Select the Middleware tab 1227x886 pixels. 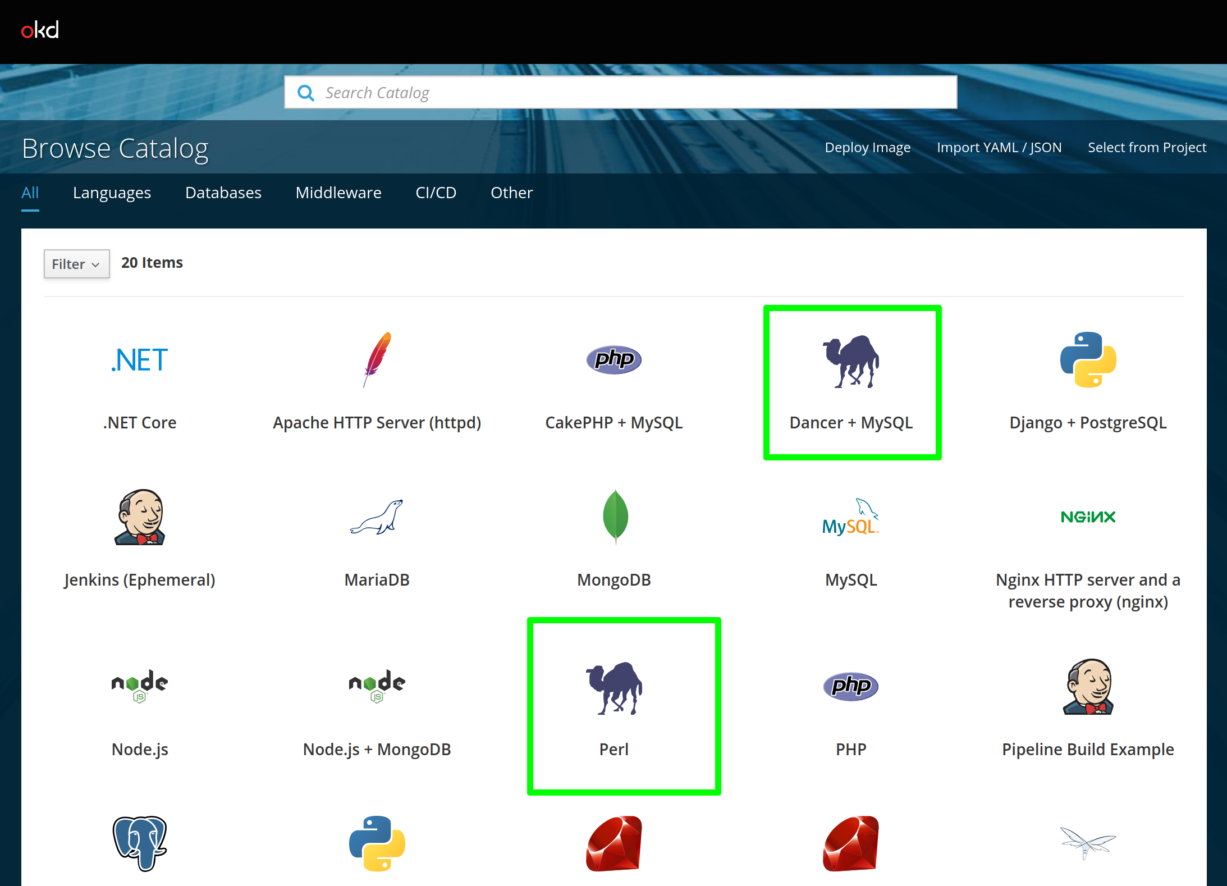338,193
